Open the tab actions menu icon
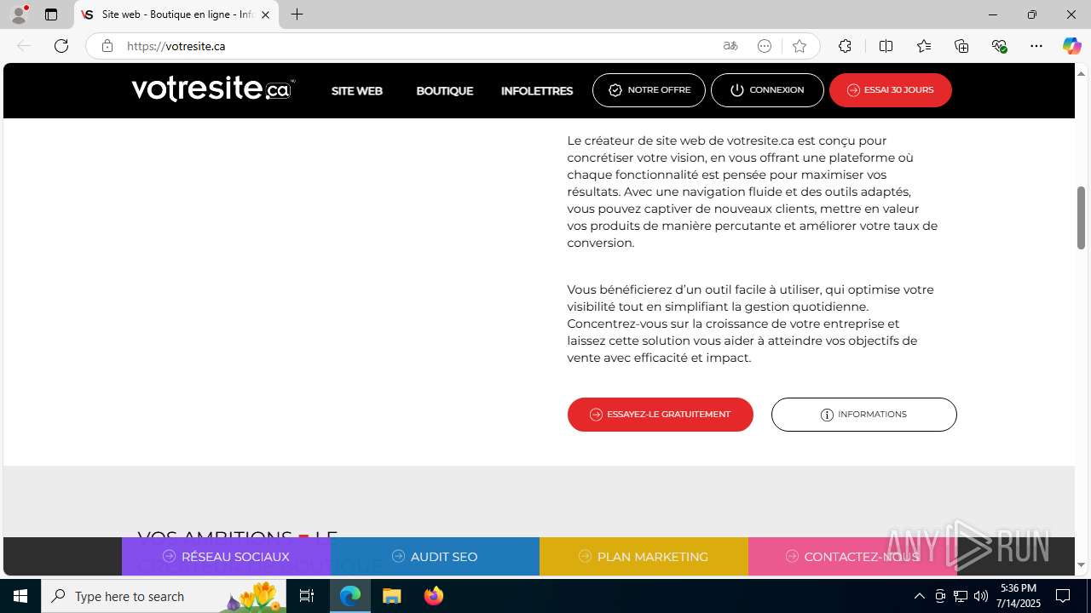This screenshot has width=1091, height=613. (x=51, y=14)
